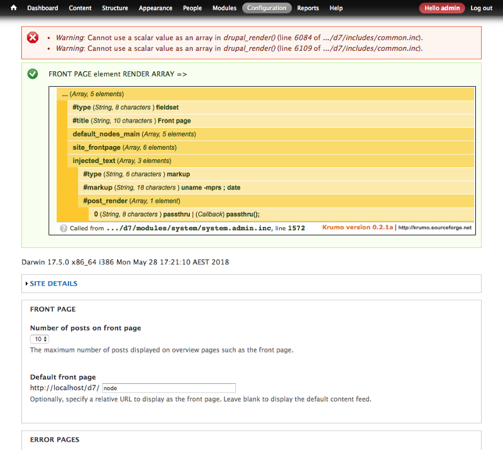Click the Default front page input field
The image size is (503, 450).
click(x=169, y=388)
